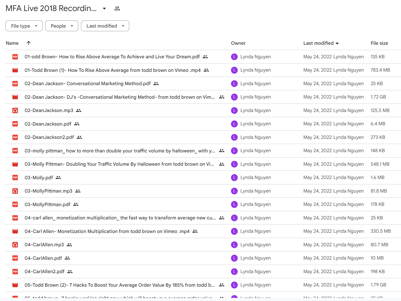The height and width of the screenshot is (301, 401).
Task: Open the File type filter dropdown
Action: click(x=24, y=26)
